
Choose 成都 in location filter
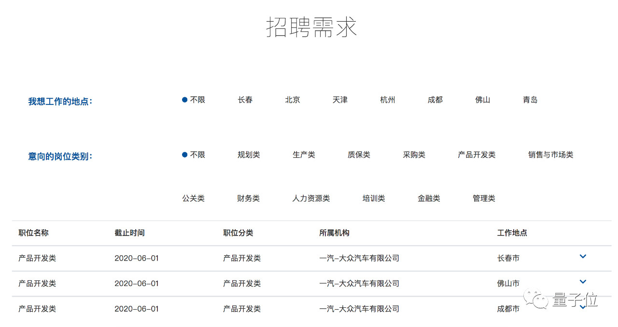coord(435,100)
